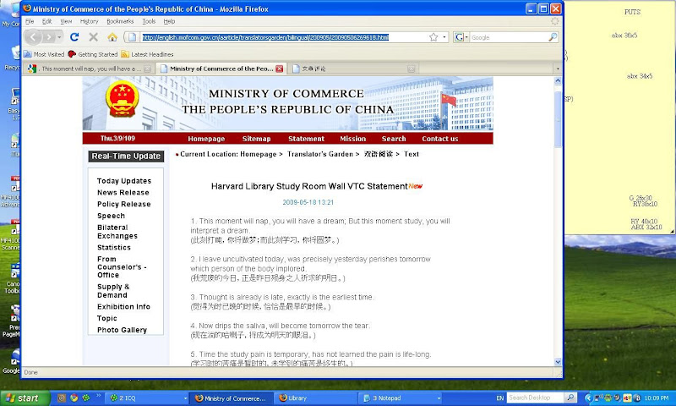Viewport: 676px width, 406px height.
Task: Open the Latest Headlines feed bookmark
Action: 147,54
